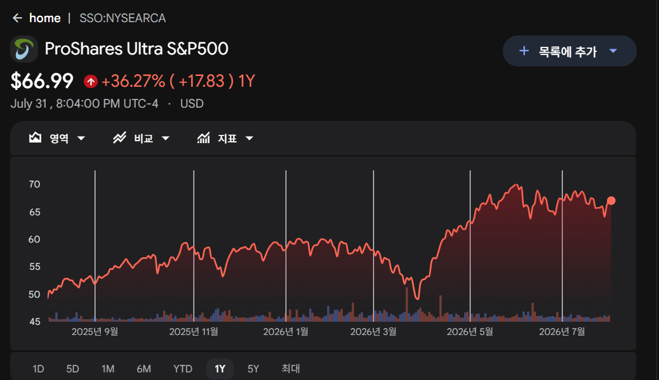Select the 6M time range
Viewport: 659px width, 380px height.
click(x=143, y=369)
